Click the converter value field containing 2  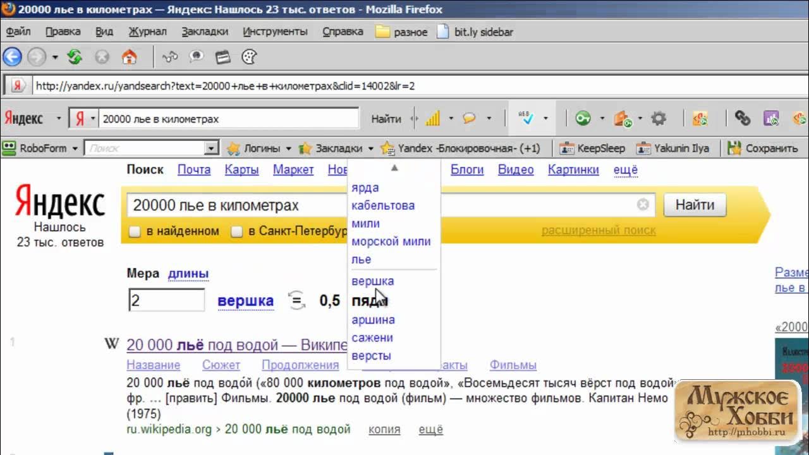coord(167,300)
